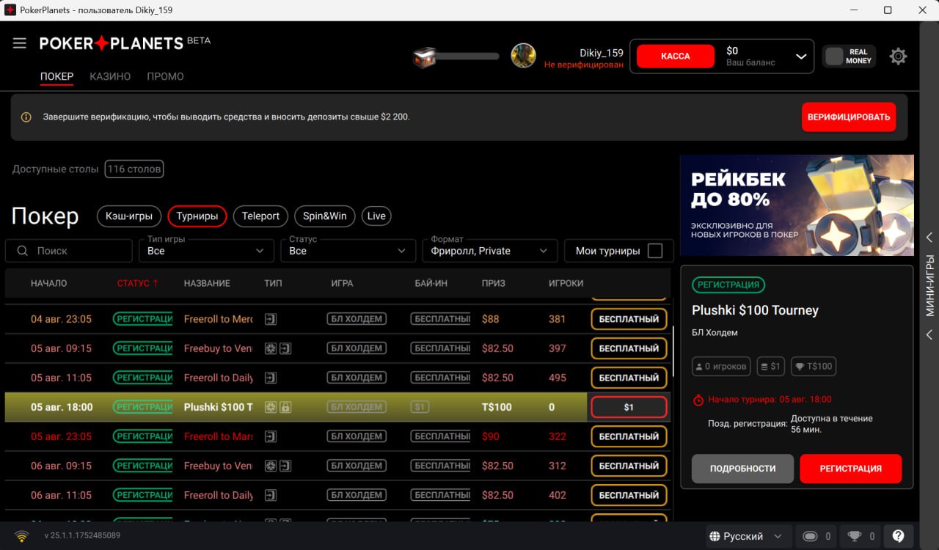The image size is (939, 550).
Task: Open the Формат dropdown showing Фриролл, Private
Action: coord(489,251)
